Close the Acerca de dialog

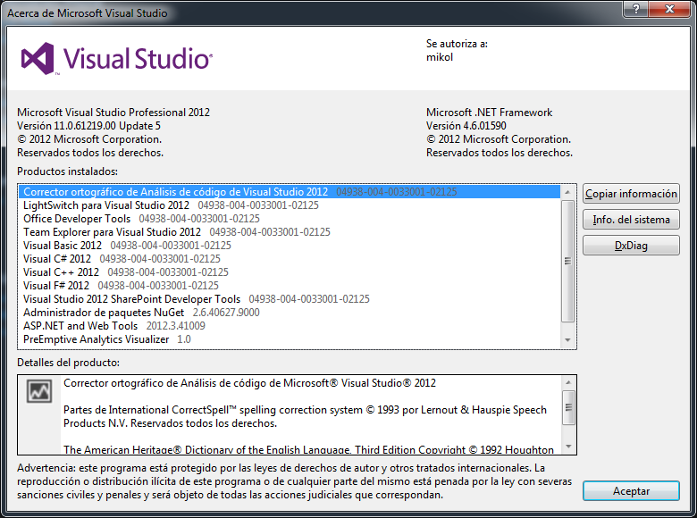669,8
